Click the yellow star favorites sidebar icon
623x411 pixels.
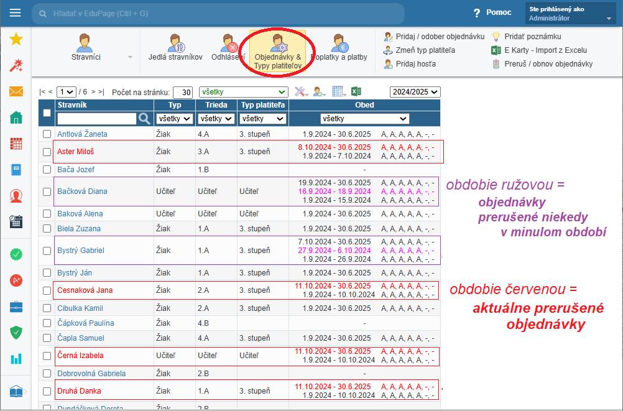(16, 40)
